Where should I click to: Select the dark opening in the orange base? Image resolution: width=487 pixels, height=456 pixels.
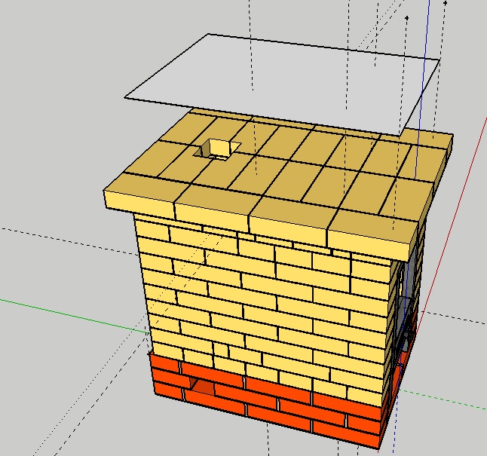pyautogui.click(x=202, y=387)
